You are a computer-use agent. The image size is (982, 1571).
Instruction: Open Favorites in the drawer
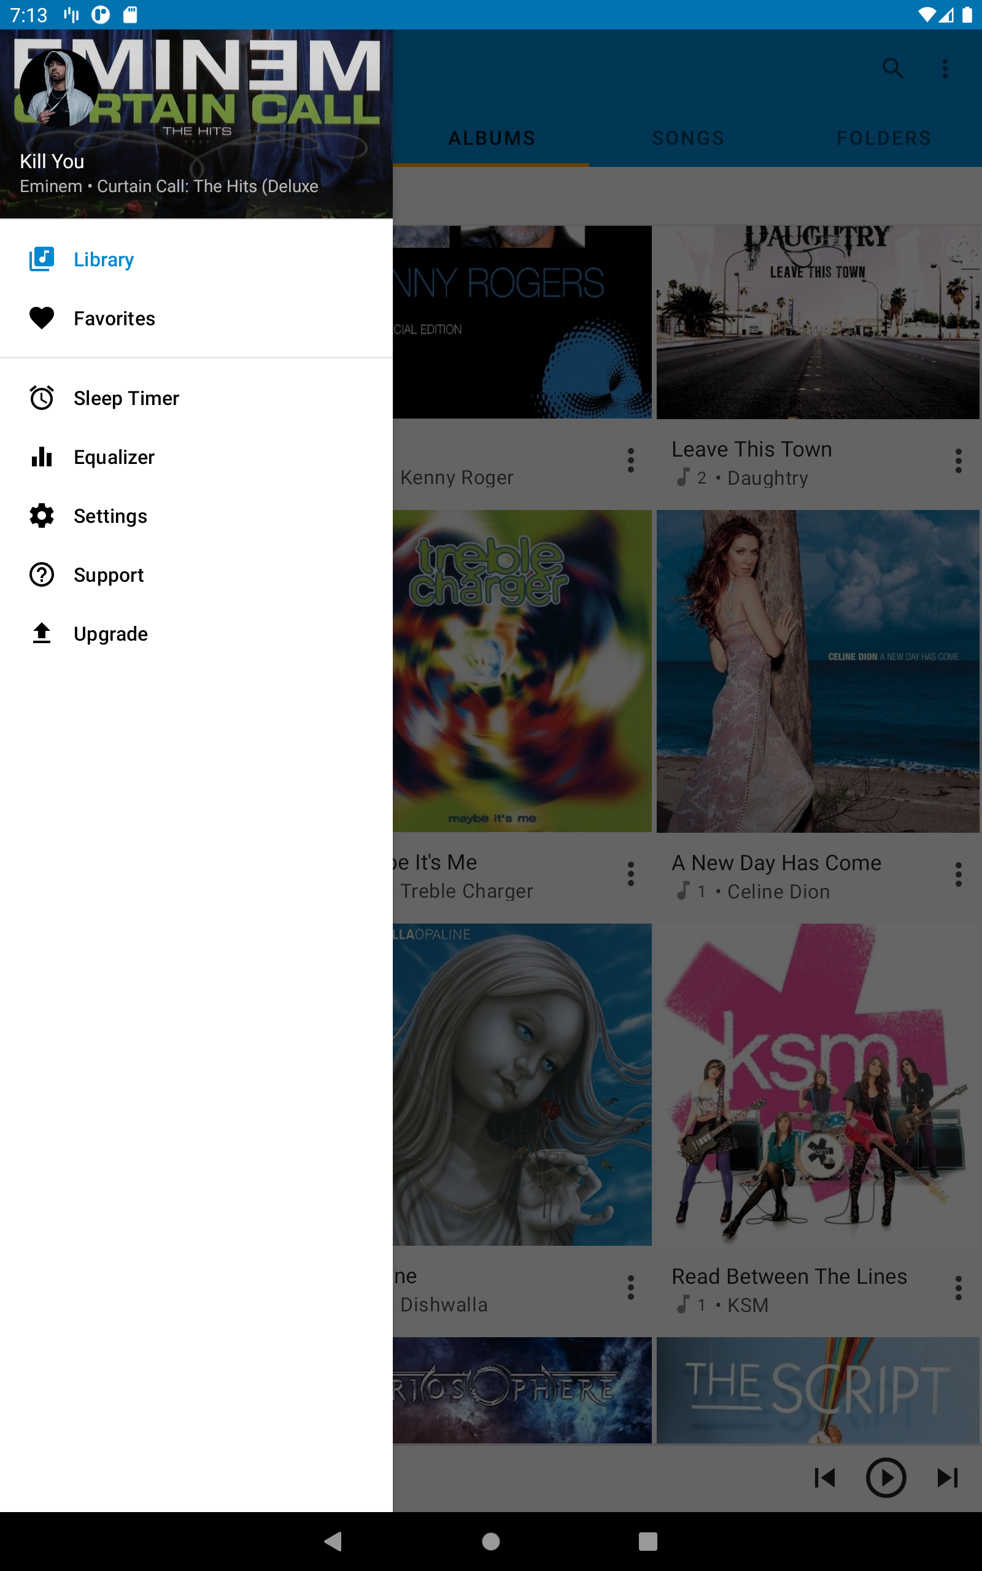[196, 318]
